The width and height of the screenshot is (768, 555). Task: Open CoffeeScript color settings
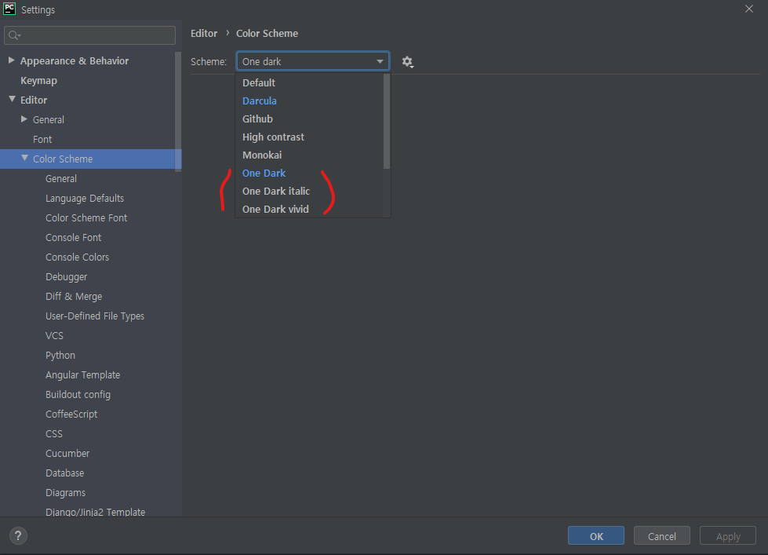point(71,414)
